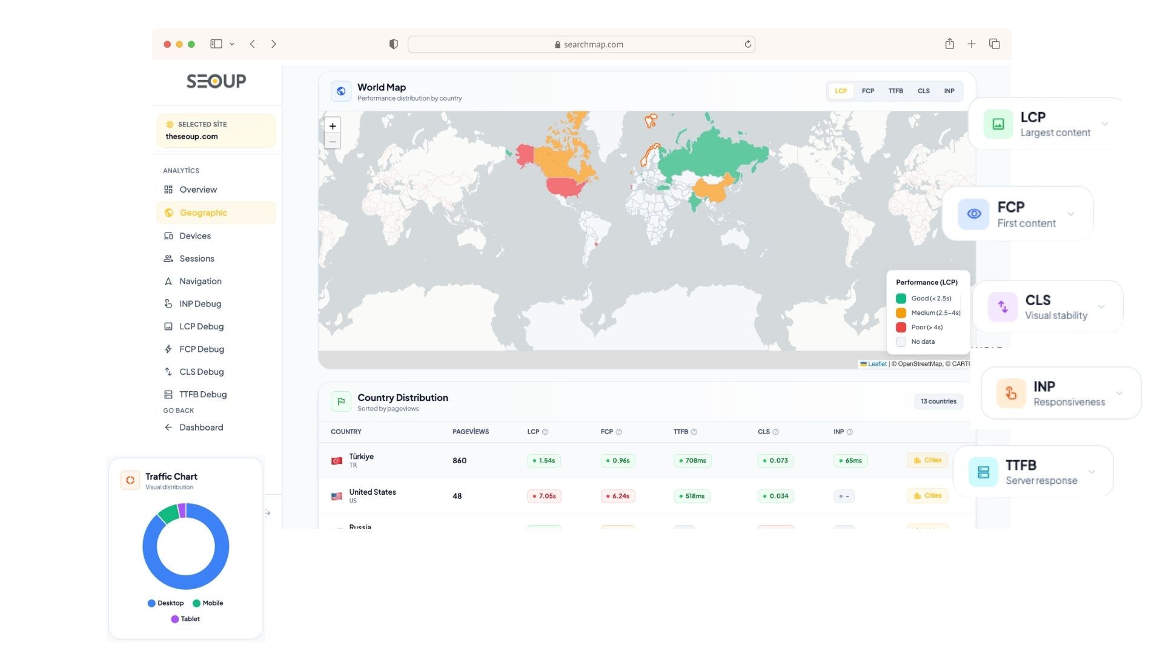
Task: Click the browser share icon
Action: [949, 44]
